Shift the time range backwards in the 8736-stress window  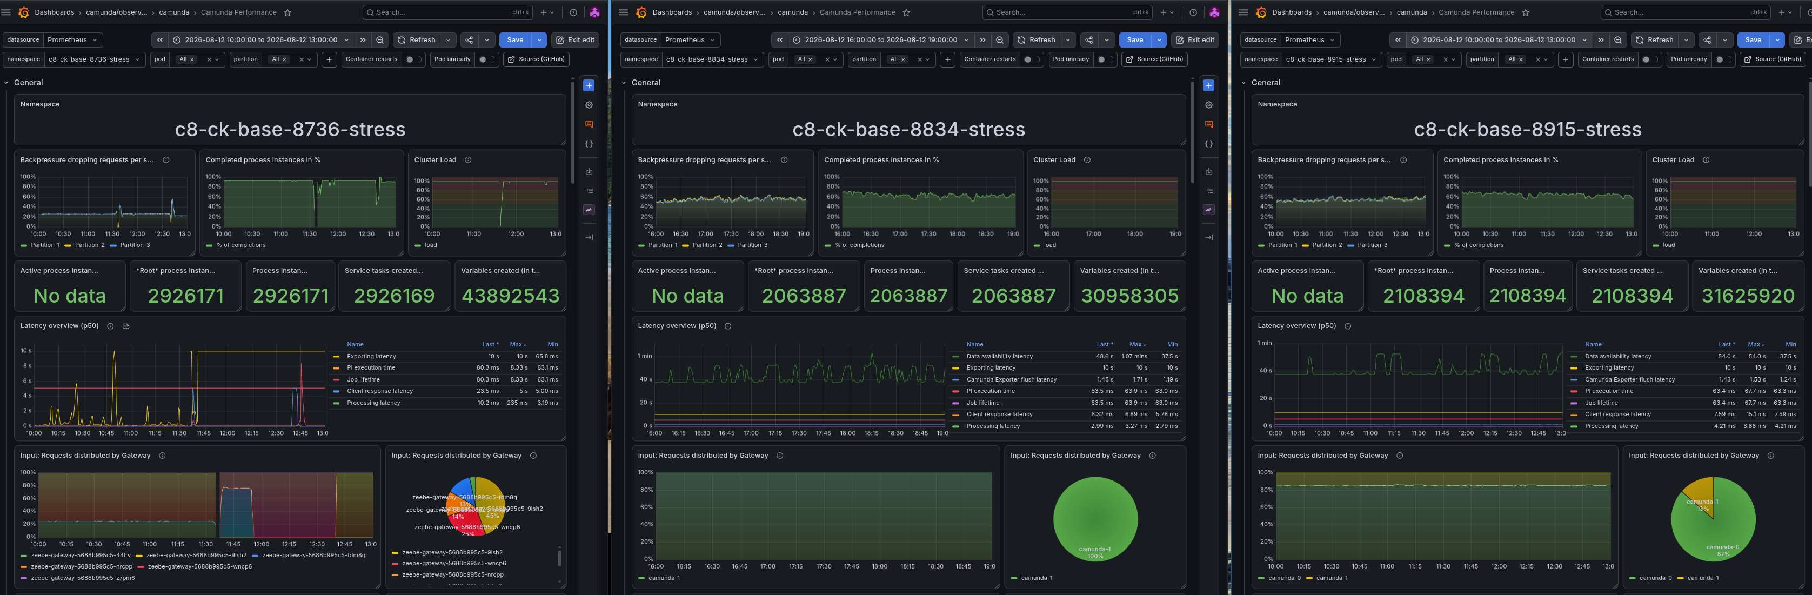click(159, 40)
